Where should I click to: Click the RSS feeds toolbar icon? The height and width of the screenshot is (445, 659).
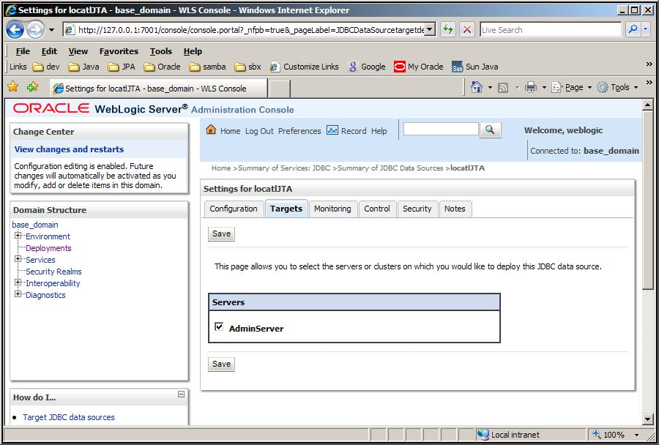(503, 87)
